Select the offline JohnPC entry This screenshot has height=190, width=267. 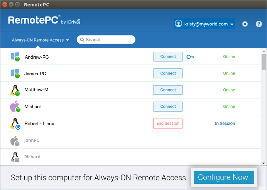click(32, 140)
